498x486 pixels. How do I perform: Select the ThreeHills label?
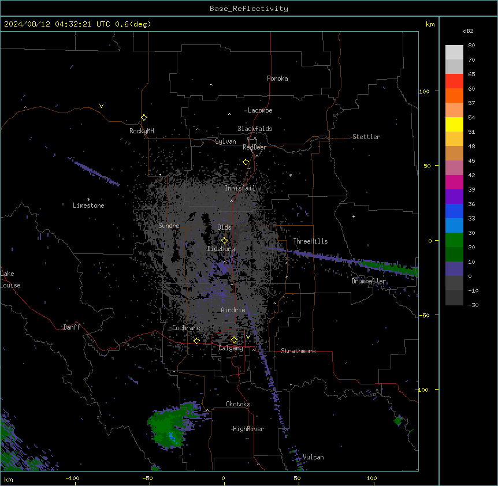pos(310,241)
